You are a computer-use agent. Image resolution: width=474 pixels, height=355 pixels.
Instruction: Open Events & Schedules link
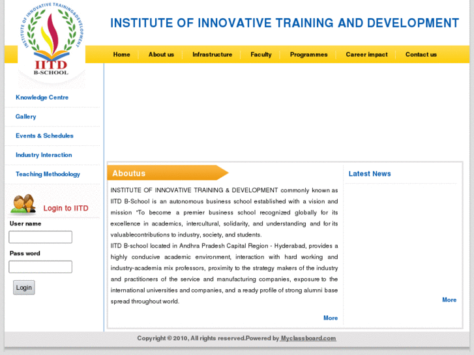click(44, 135)
